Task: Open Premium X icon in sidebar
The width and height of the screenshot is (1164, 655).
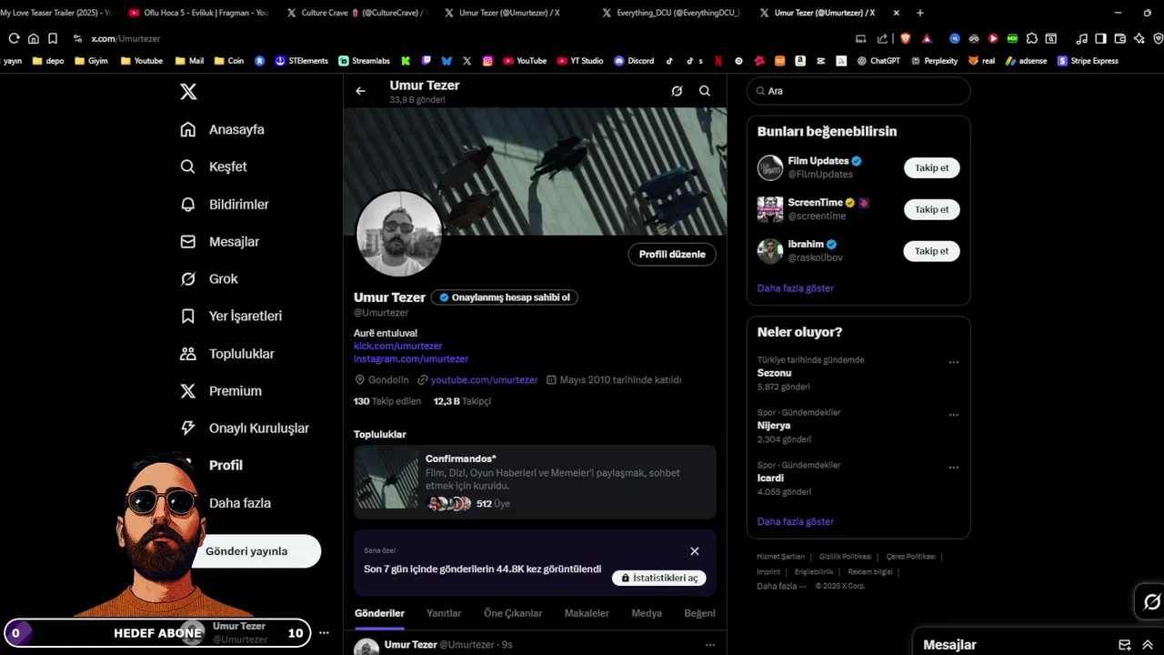Action: [x=188, y=391]
